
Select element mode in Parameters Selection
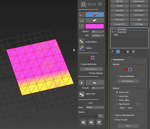[x=130, y=69]
